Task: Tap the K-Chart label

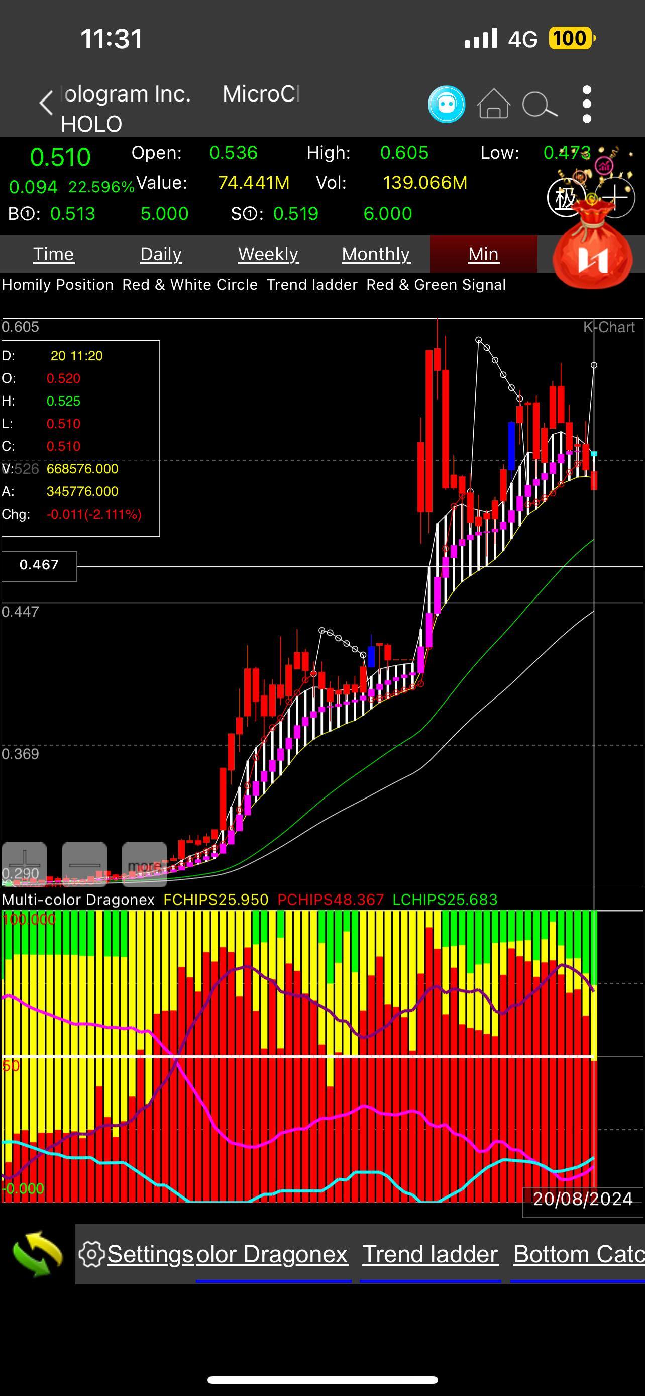Action: coord(609,327)
